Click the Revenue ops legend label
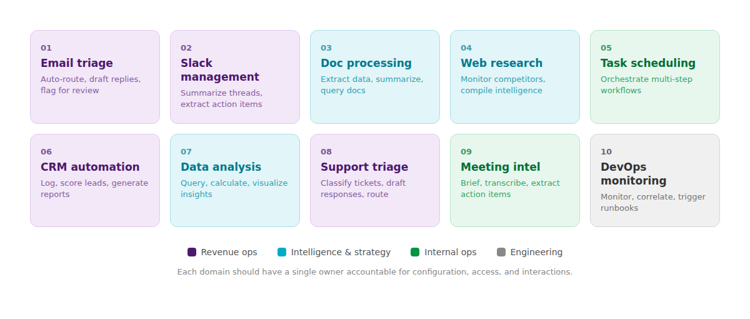 (229, 252)
